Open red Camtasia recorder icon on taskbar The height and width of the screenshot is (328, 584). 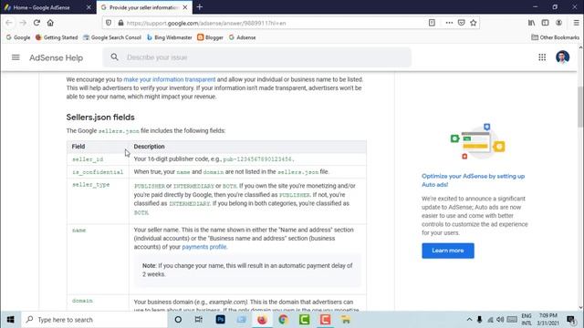[325, 320]
